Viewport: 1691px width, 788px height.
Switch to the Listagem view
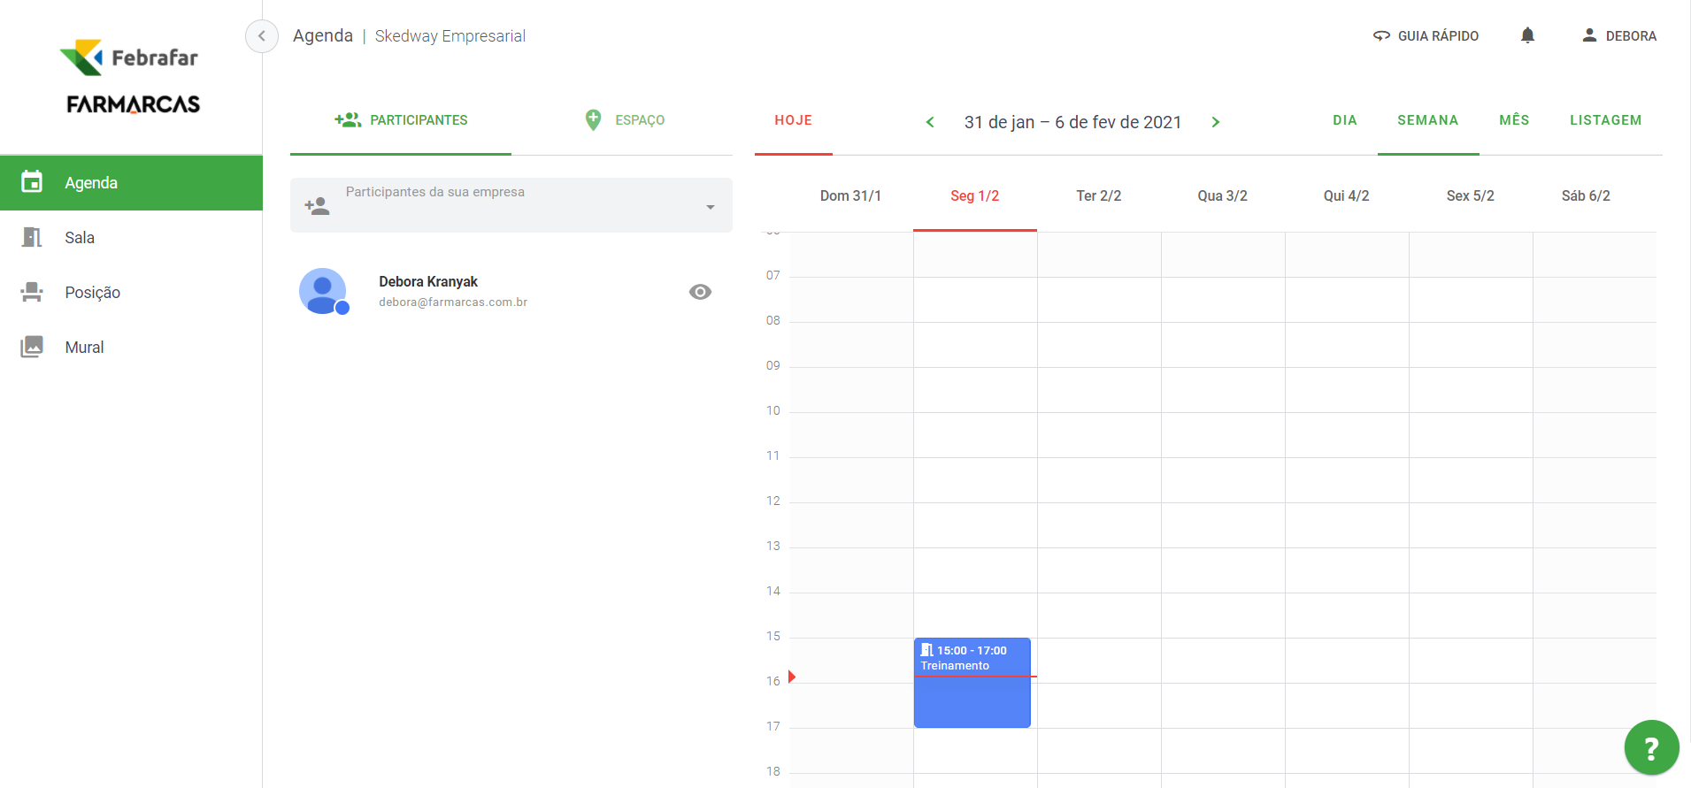point(1605,120)
